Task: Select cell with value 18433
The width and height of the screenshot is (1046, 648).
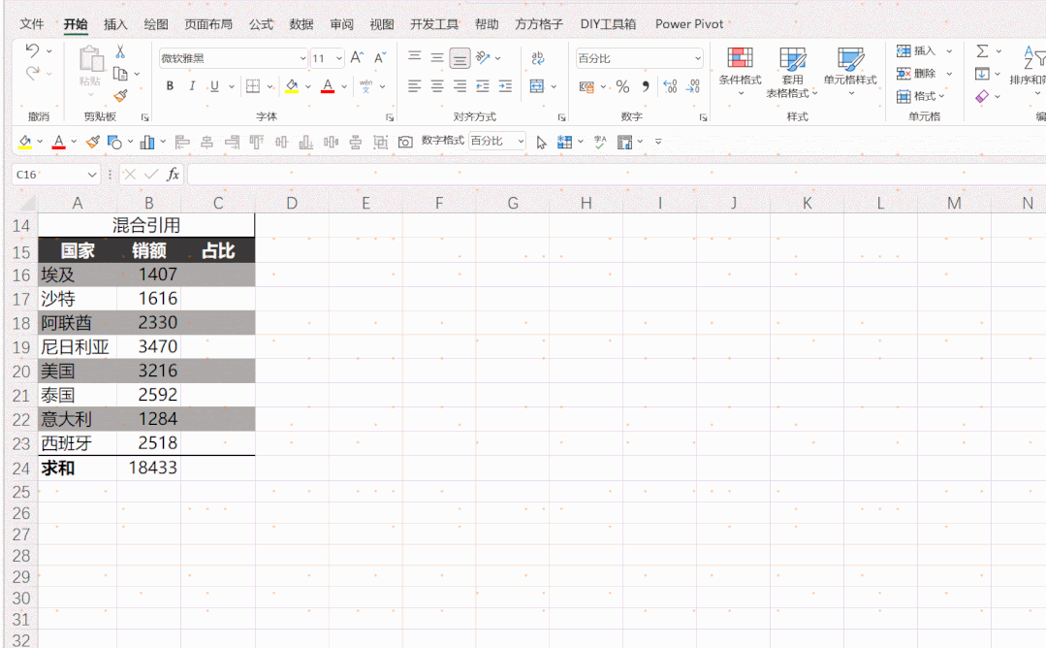Action: (x=148, y=468)
